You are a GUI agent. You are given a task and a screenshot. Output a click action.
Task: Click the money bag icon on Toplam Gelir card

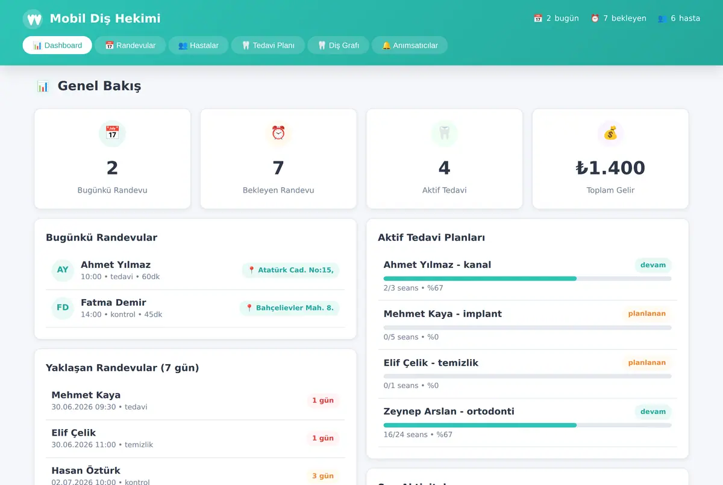[610, 134]
